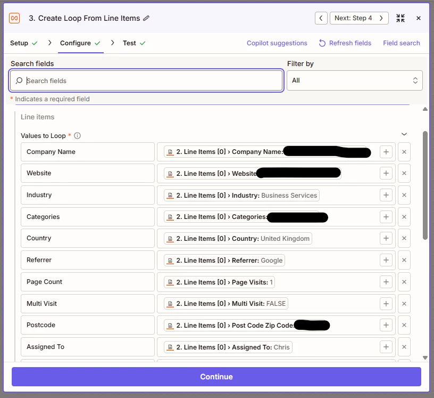Image resolution: width=434 pixels, height=398 pixels.
Task: Open the Filter by All dropdown
Action: [x=355, y=80]
